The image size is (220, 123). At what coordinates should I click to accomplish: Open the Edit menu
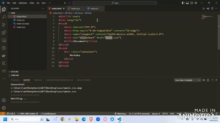(x=14, y=3)
